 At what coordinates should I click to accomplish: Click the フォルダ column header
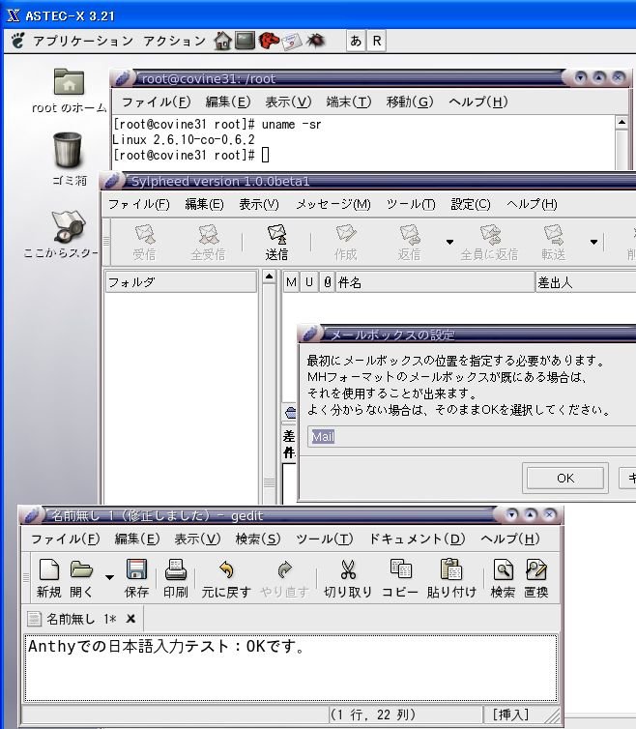point(181,282)
